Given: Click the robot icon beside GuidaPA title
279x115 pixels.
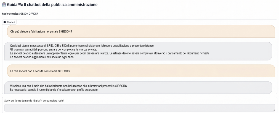Looking at the screenshot, I should (4, 5).
